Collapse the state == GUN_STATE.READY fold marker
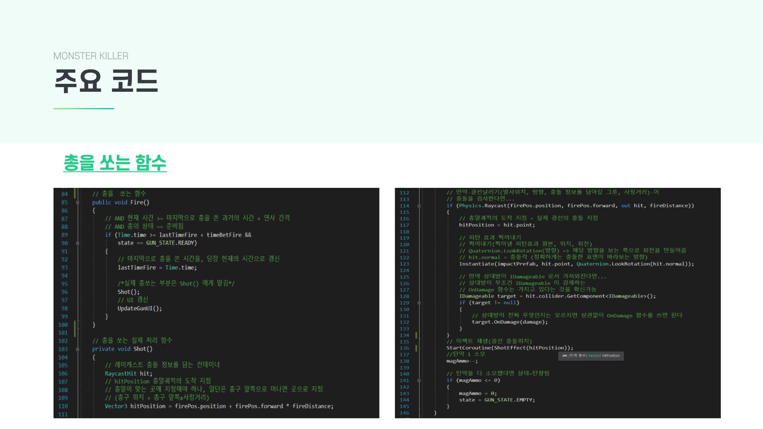Image resolution: width=763 pixels, height=429 pixels. click(77, 243)
